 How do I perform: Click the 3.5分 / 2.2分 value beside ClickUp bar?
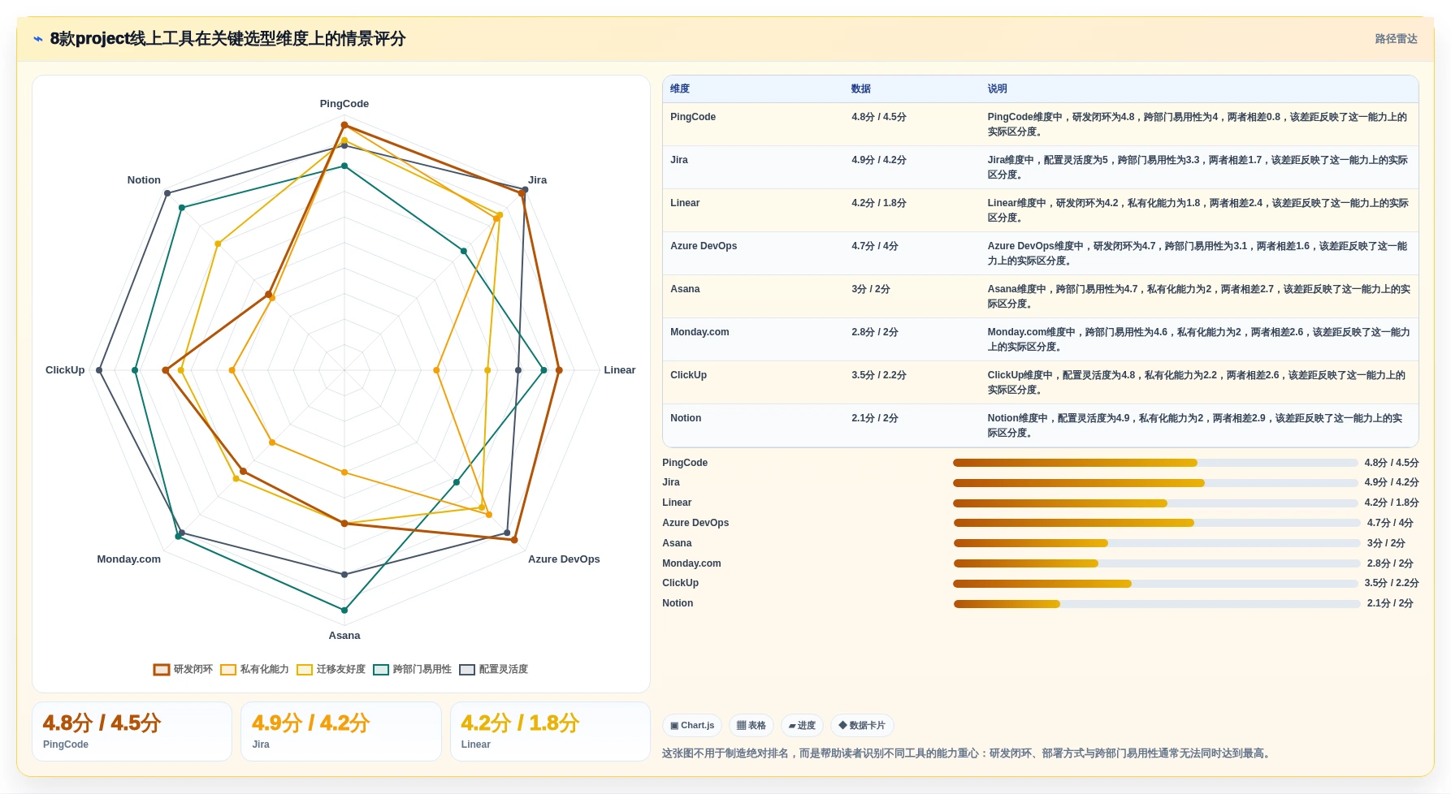[x=1392, y=583]
